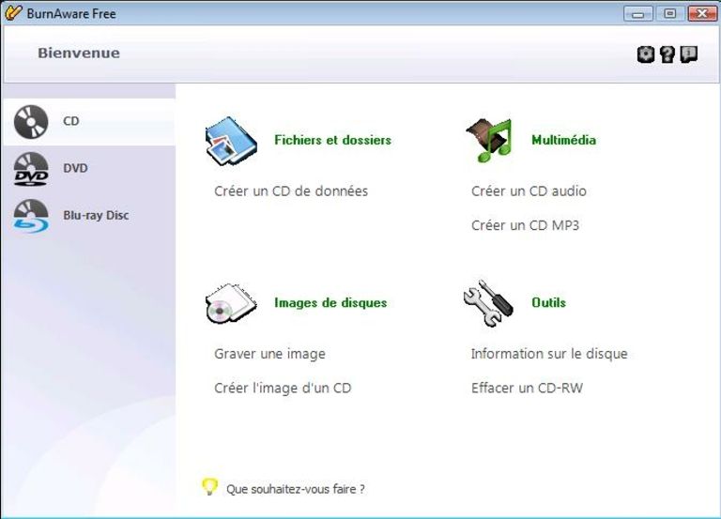Click Que souhaitez-vous faire ? help text

(x=296, y=489)
